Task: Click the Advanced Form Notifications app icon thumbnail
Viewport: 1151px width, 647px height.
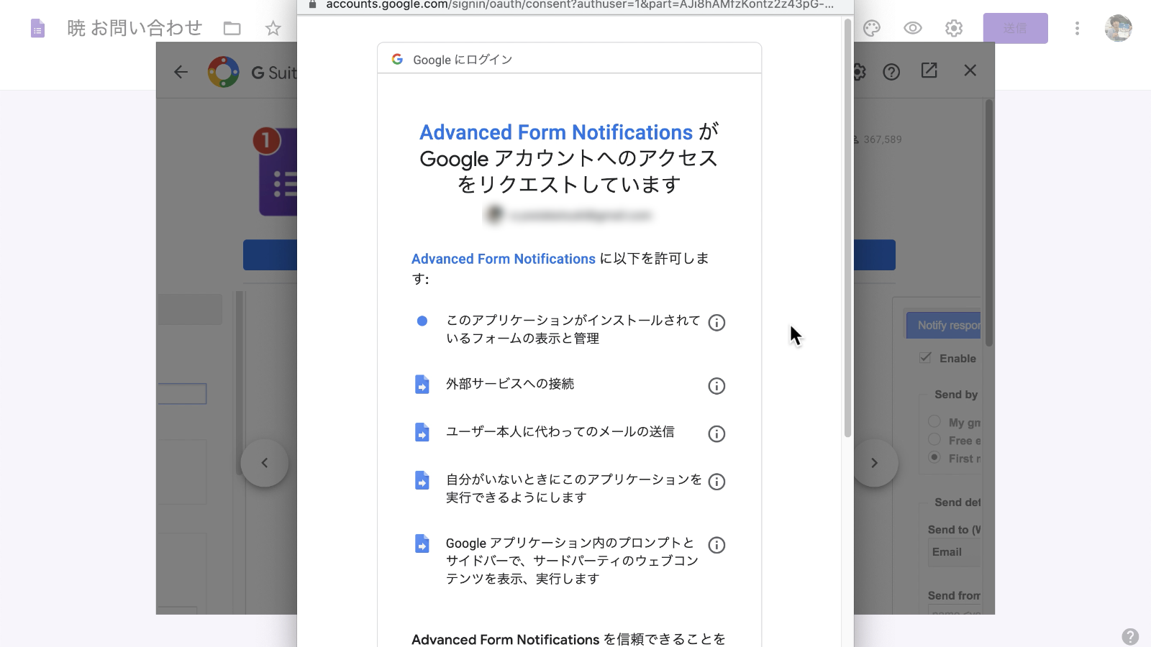Action: (x=277, y=171)
